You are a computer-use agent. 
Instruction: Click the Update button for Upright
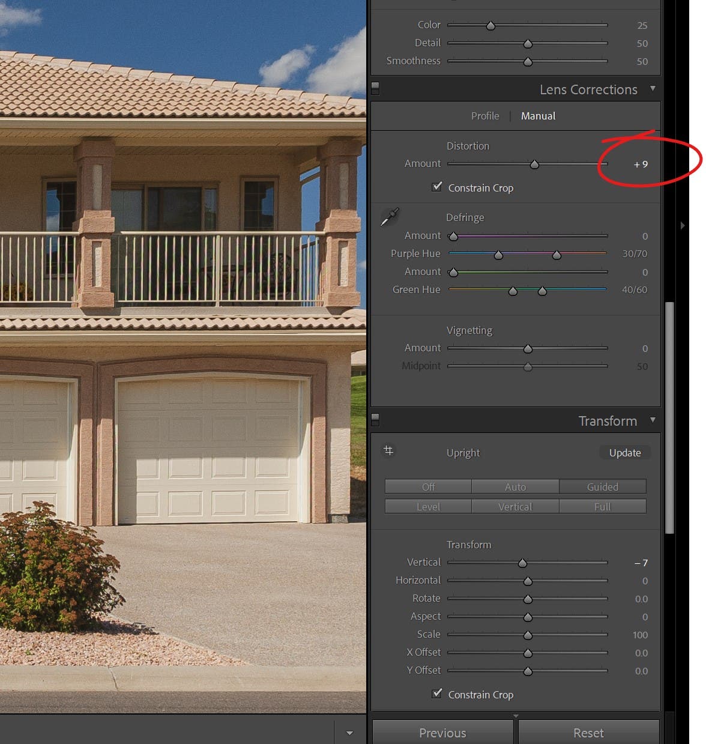coord(624,453)
